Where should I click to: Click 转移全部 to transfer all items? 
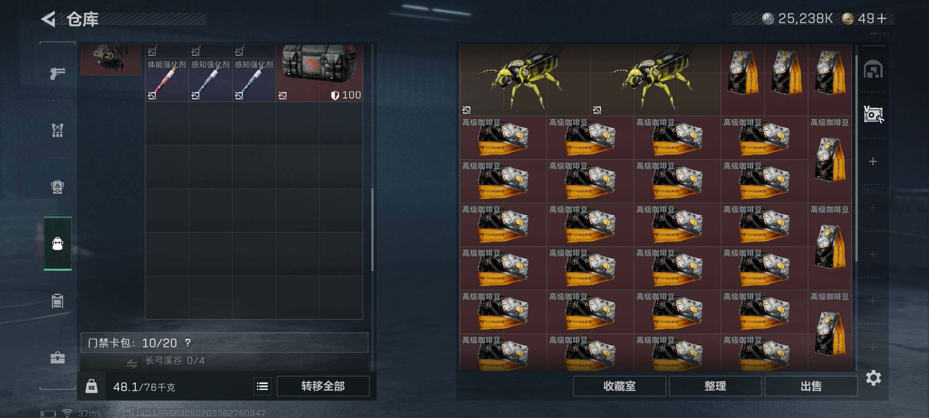click(x=323, y=386)
